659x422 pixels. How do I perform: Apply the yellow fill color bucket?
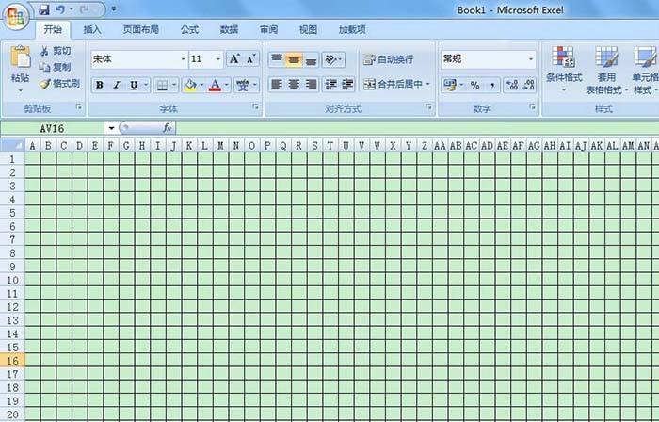pyautogui.click(x=190, y=85)
